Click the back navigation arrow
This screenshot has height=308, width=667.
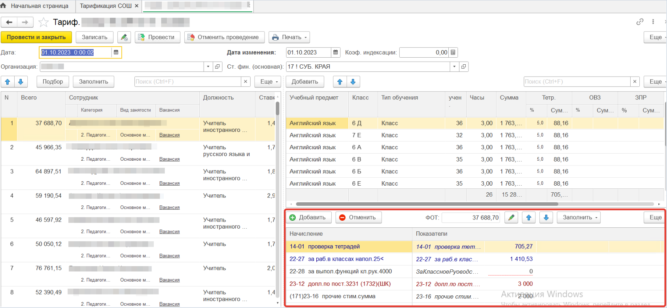9,22
